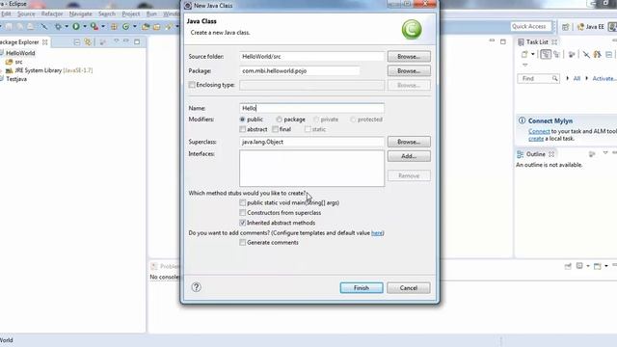Click Browse next to Package field
The height and width of the screenshot is (347, 617).
(409, 70)
